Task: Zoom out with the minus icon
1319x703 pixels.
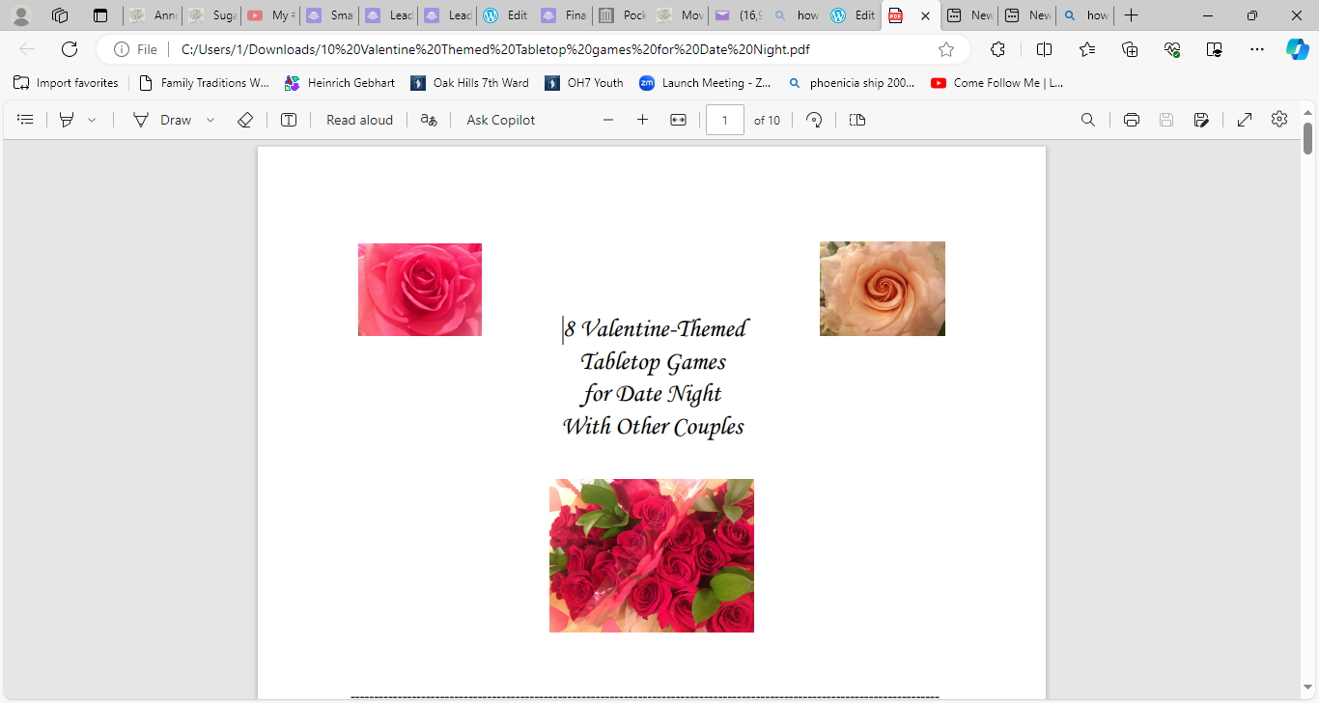Action: point(608,120)
